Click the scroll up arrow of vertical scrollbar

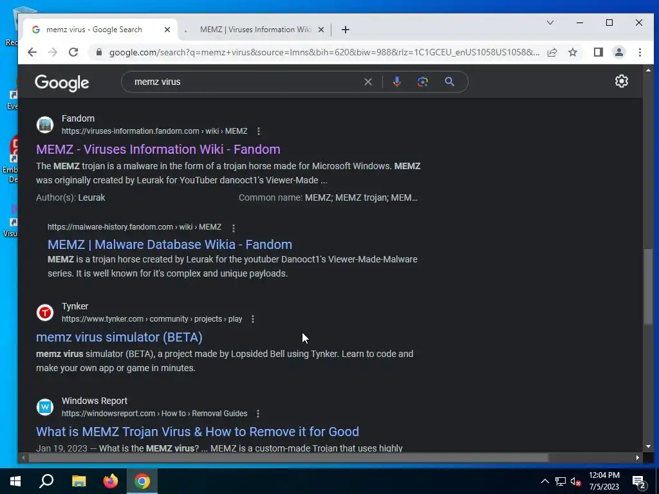point(648,70)
